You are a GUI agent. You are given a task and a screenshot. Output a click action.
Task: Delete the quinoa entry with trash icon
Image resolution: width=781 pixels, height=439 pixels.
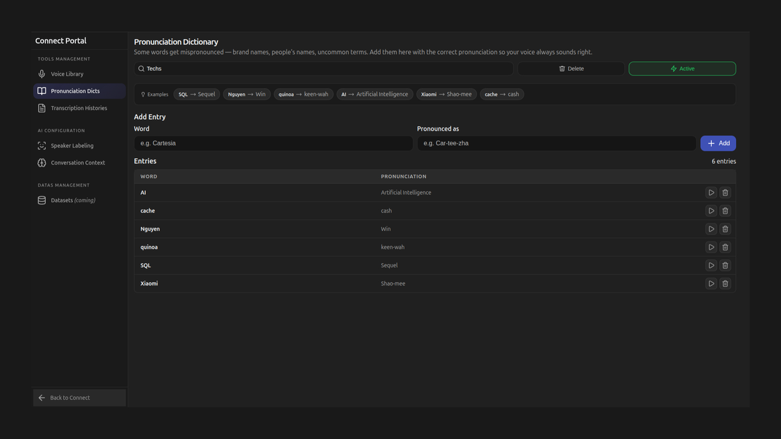(x=725, y=247)
